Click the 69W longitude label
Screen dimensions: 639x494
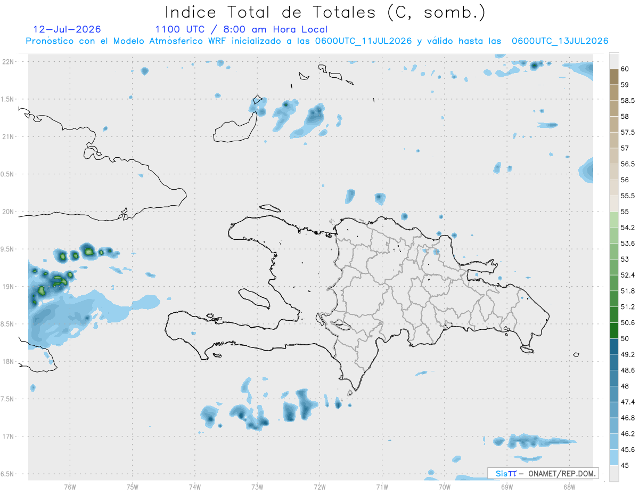507,487
